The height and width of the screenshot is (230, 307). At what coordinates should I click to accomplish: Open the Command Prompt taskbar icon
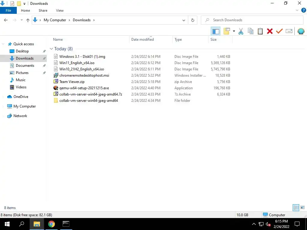point(66,224)
